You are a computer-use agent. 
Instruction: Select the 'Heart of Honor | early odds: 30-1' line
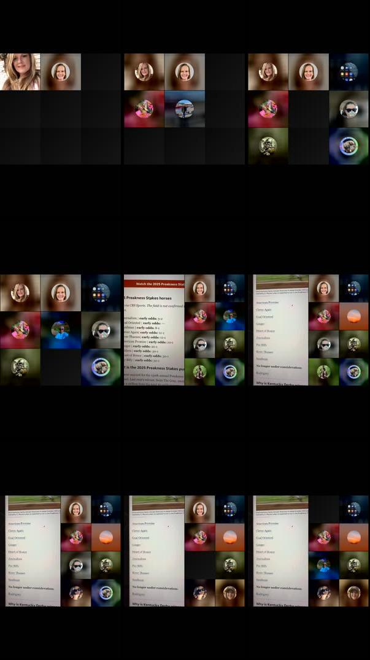[146, 355]
